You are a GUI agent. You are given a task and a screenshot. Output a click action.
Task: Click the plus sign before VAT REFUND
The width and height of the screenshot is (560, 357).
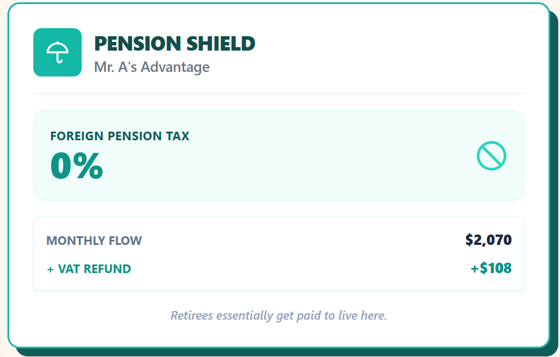51,269
